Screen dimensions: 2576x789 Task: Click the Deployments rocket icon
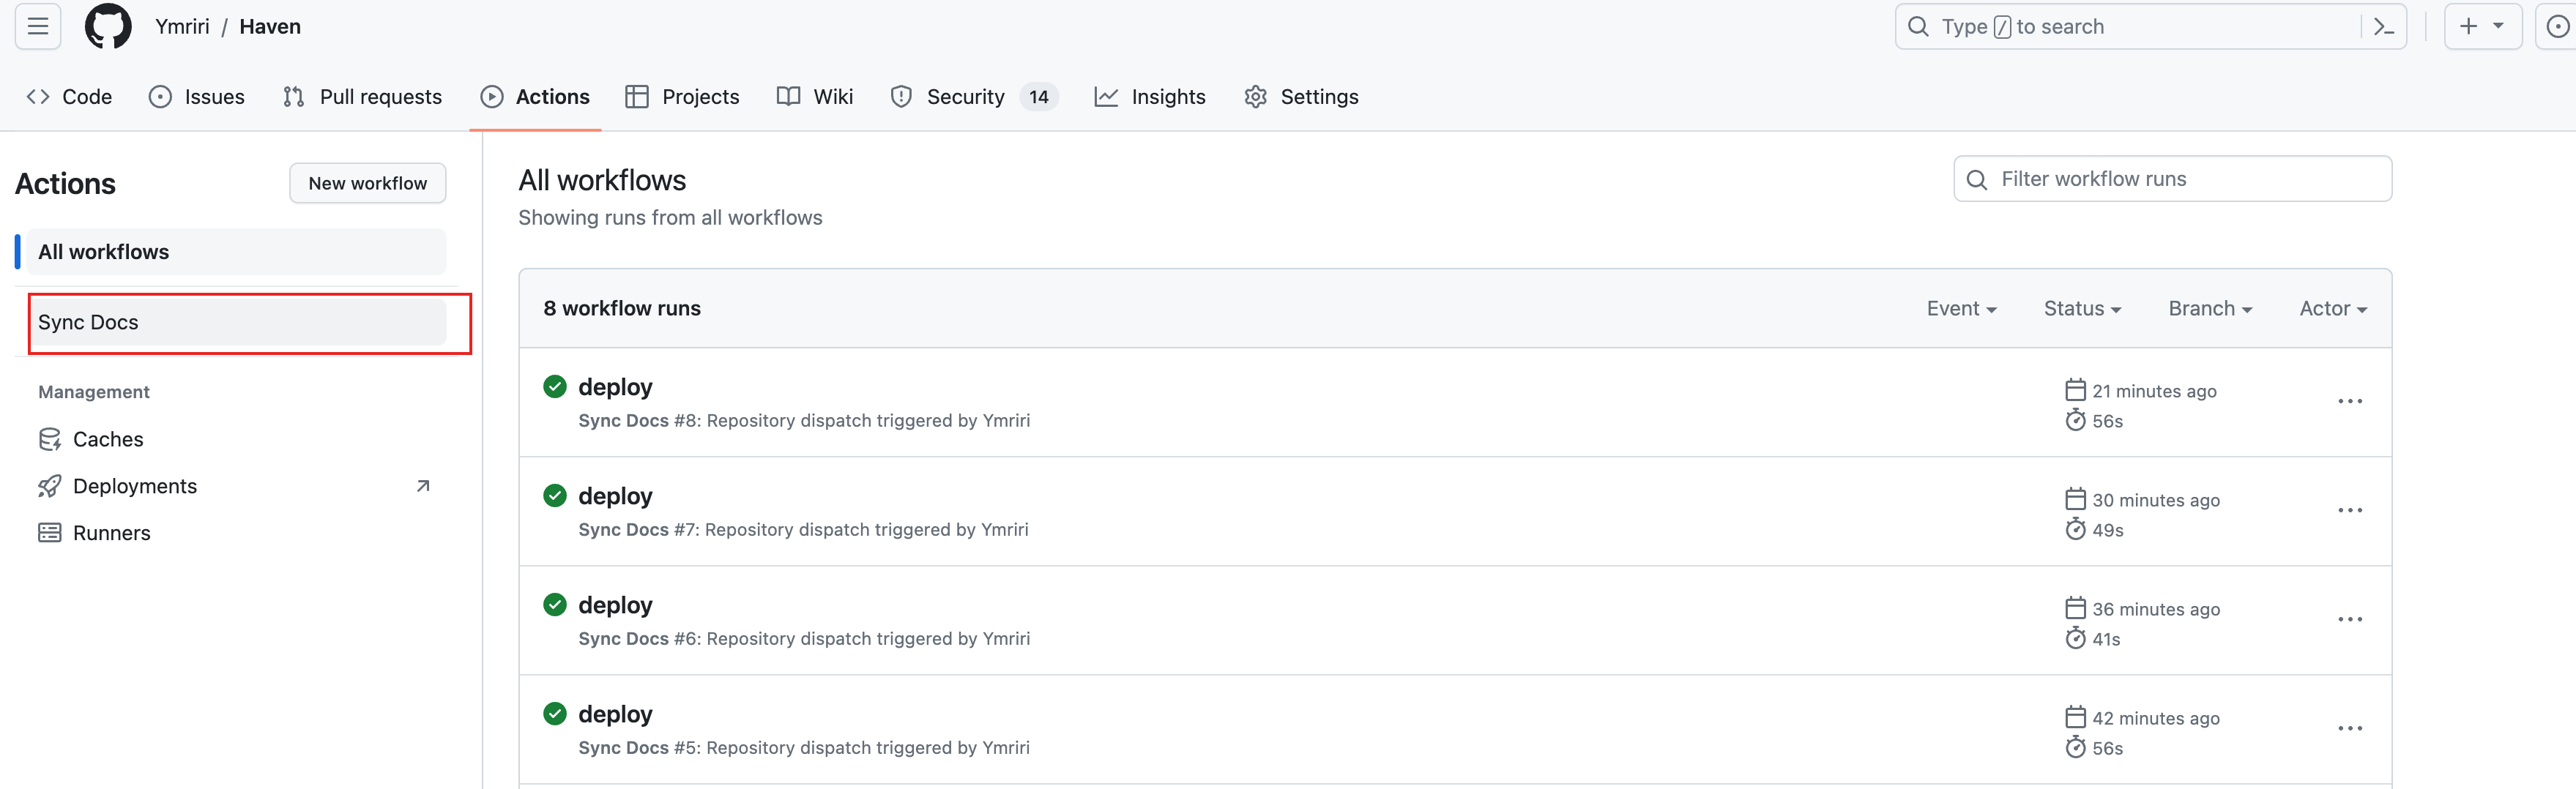[50, 487]
